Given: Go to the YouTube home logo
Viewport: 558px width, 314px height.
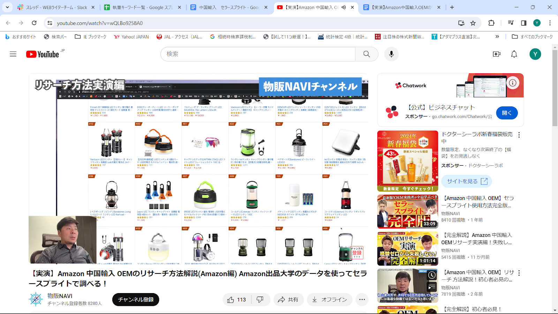Looking at the screenshot, I should [x=43, y=54].
